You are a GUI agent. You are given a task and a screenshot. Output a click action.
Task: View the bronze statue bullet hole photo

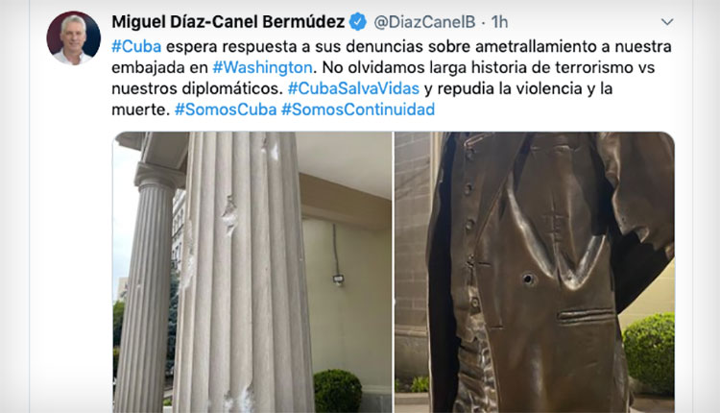pyautogui.click(x=535, y=272)
